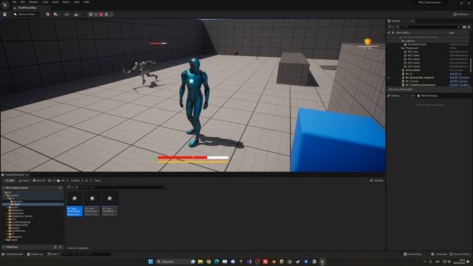
Task: Toggle visibility eye column header in Outliner
Action: tap(389, 33)
